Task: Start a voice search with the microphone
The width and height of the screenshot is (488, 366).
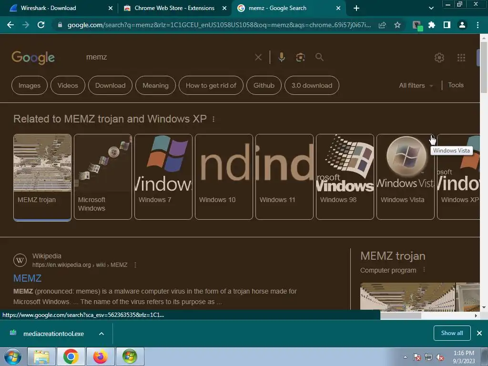Action: click(x=281, y=57)
